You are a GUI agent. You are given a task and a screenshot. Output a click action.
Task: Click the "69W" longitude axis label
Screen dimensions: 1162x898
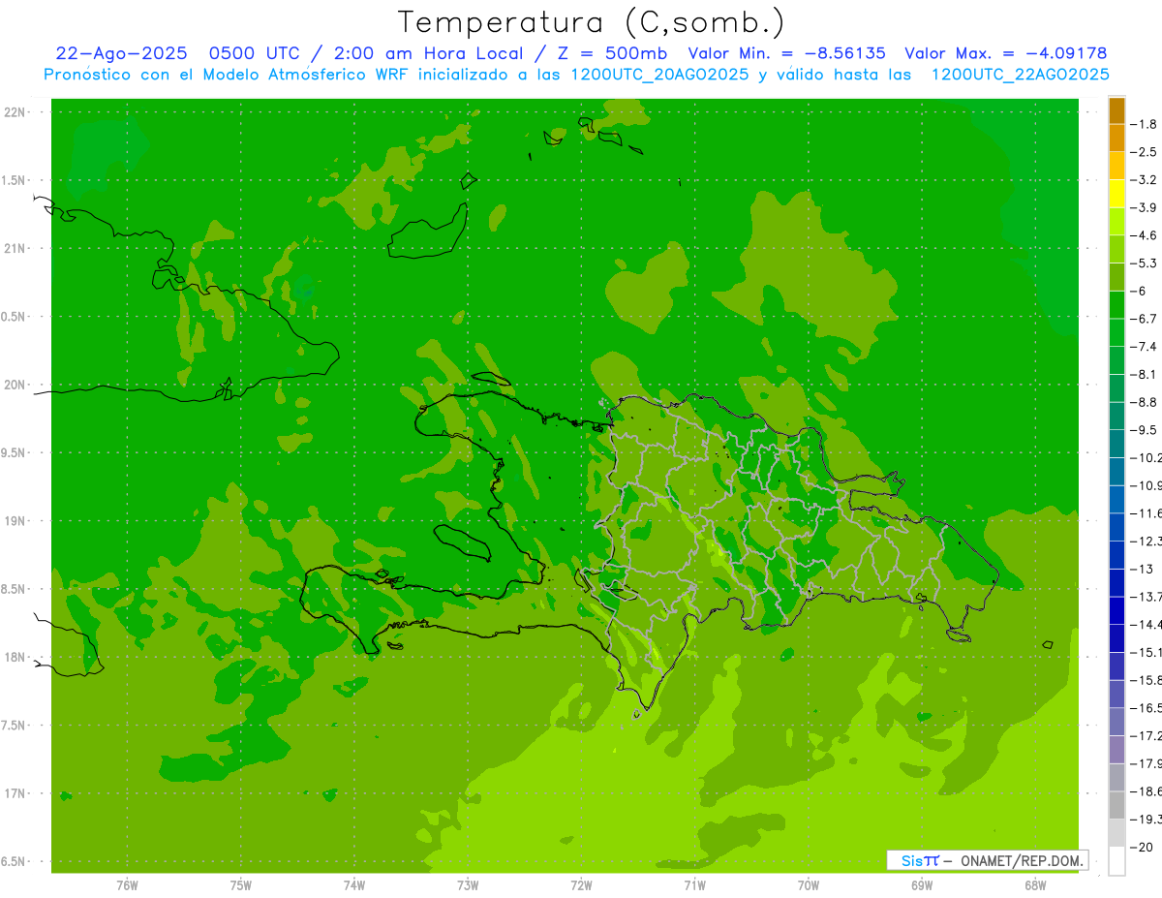(x=922, y=885)
